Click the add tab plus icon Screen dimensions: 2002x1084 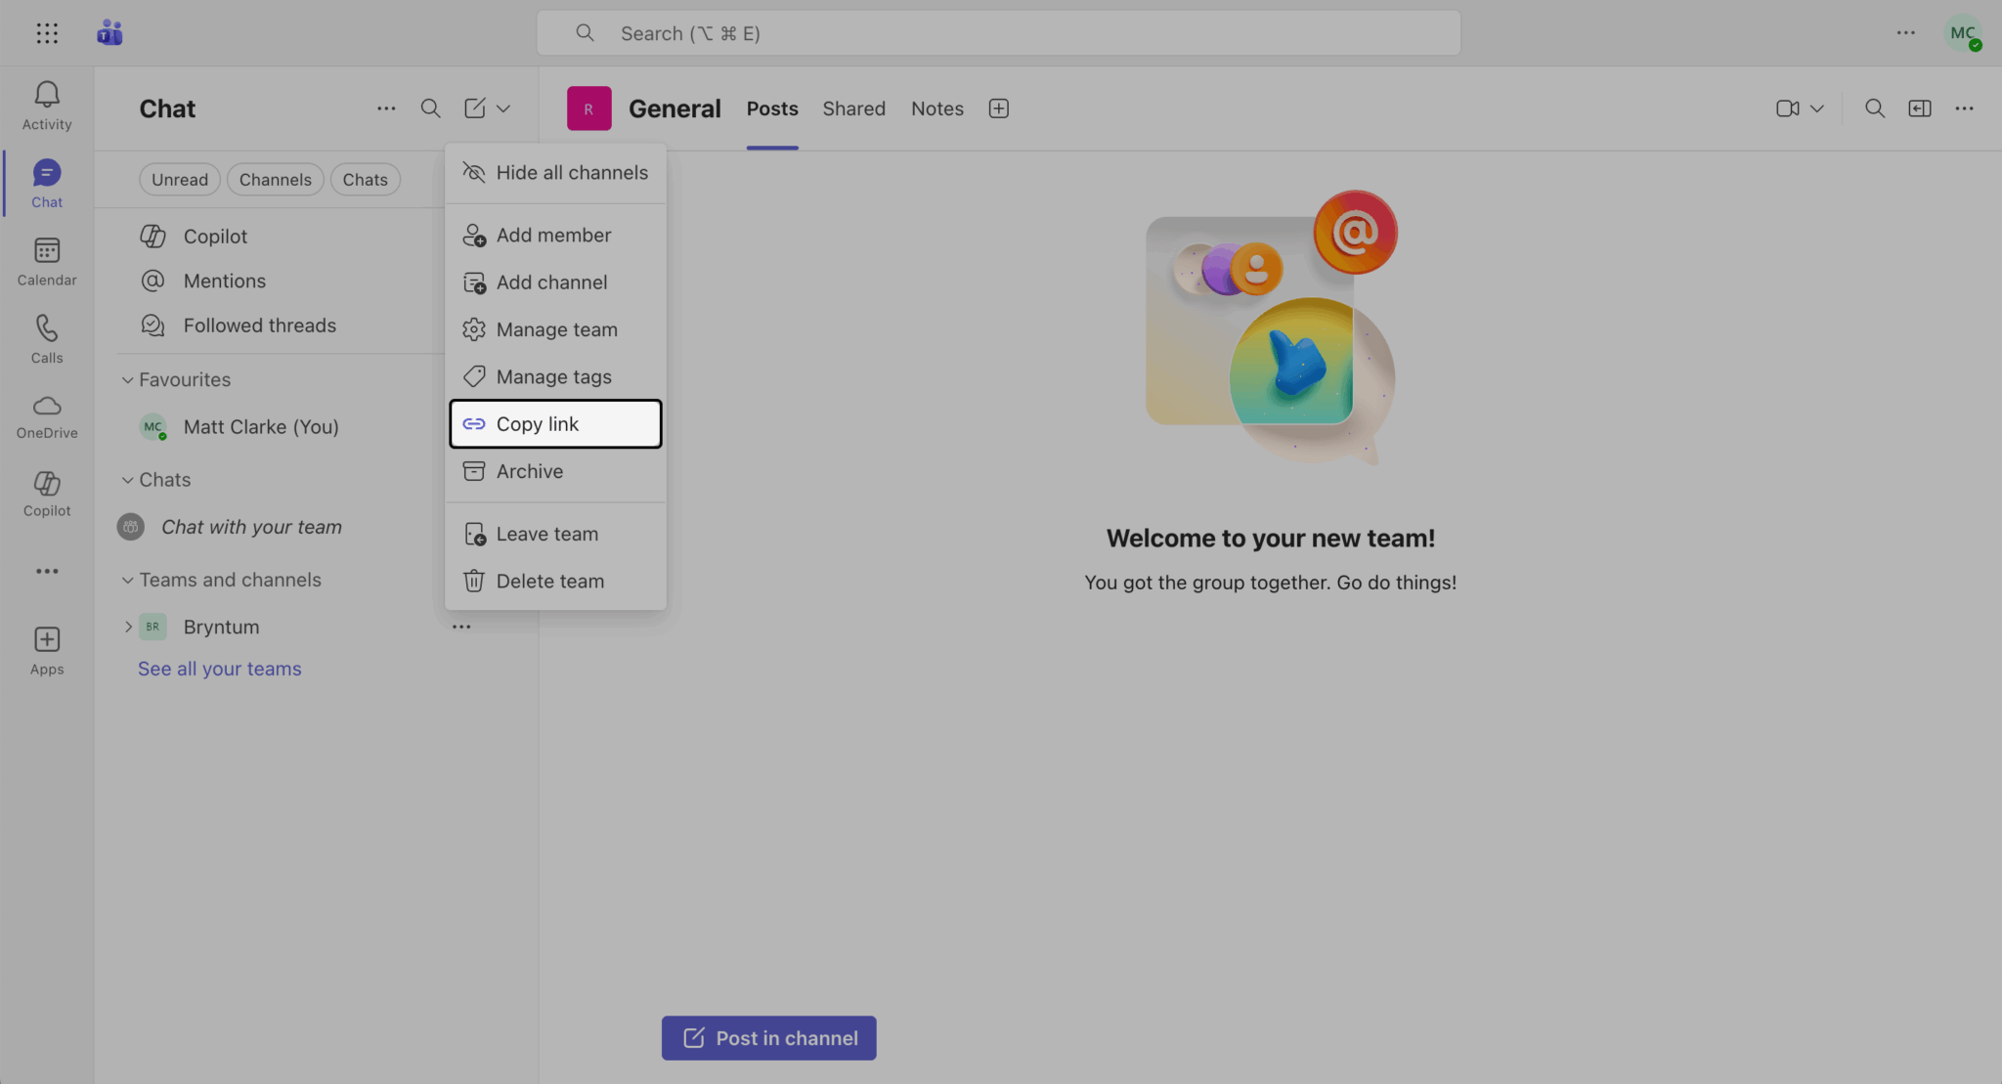coord(998,108)
